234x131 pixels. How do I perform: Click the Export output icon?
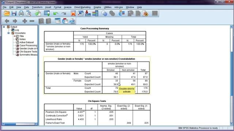(38, 13)
